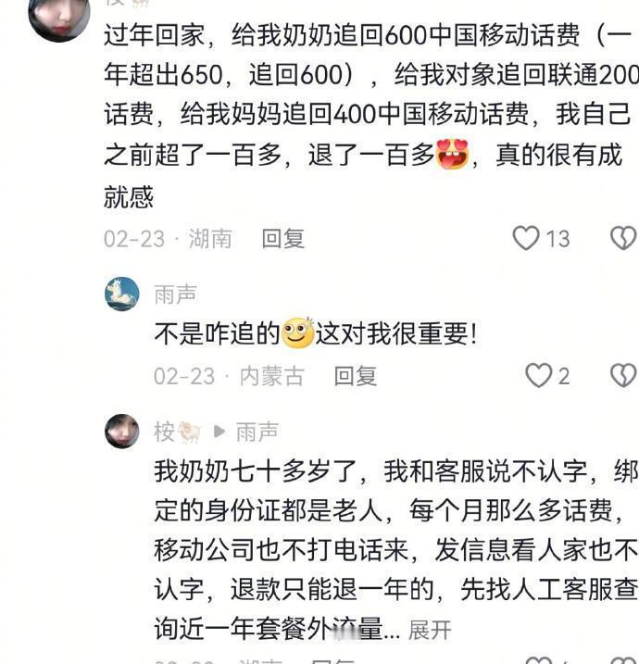639x664 pixels.
Task: Open the top commenter's avatar
Action: coord(59,15)
